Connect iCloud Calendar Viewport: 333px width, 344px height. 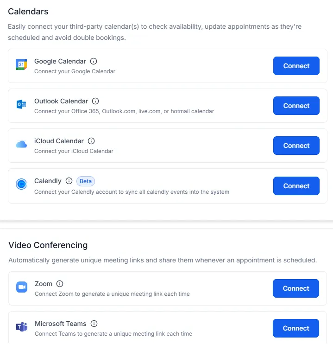coord(296,146)
